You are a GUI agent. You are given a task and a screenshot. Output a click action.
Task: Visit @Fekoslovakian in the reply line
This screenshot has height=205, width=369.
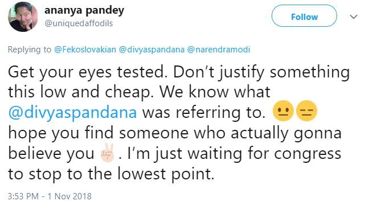tap(85, 50)
